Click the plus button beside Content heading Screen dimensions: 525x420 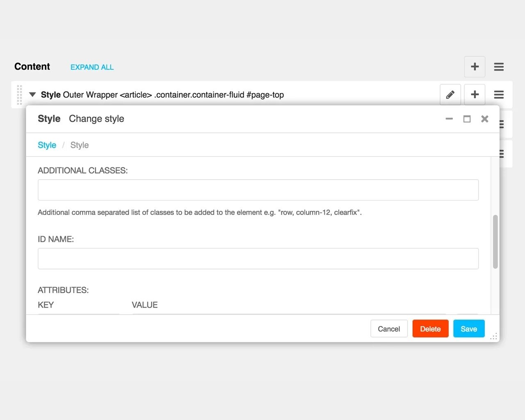pyautogui.click(x=475, y=67)
